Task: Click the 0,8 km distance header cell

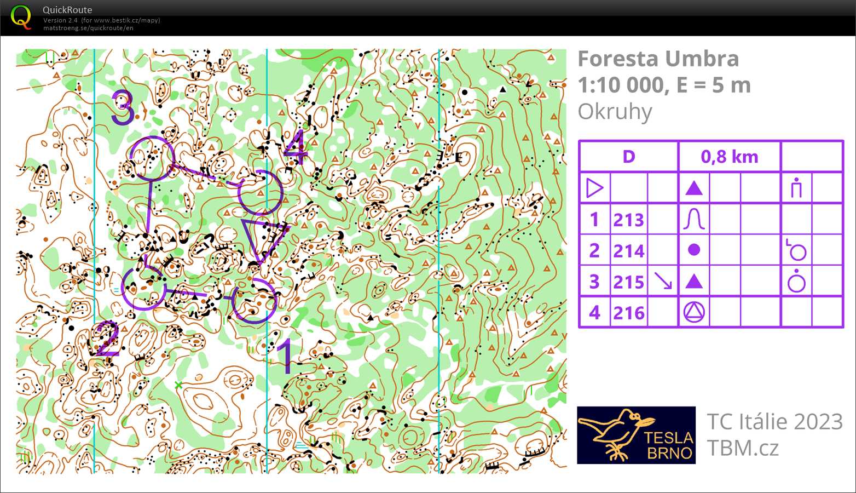Action: [730, 157]
